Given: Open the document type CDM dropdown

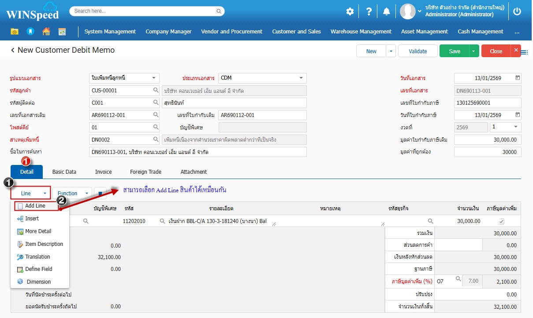Looking at the screenshot, I should tap(301, 78).
